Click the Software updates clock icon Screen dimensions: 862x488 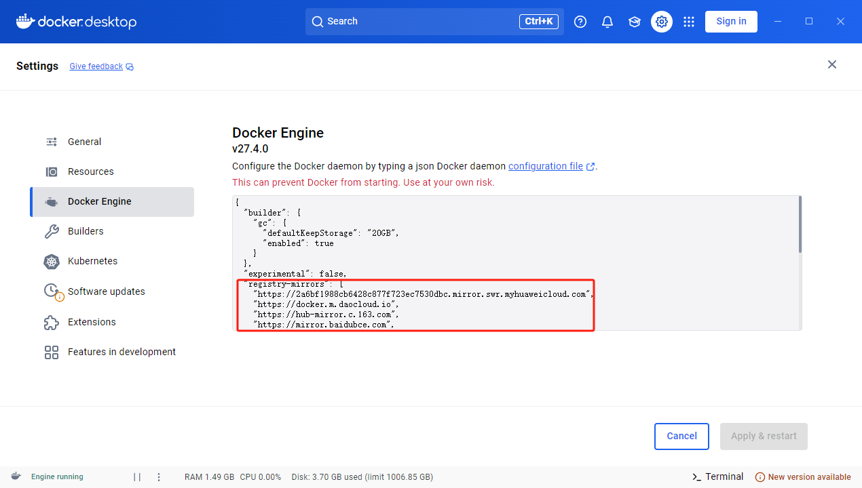tap(53, 291)
